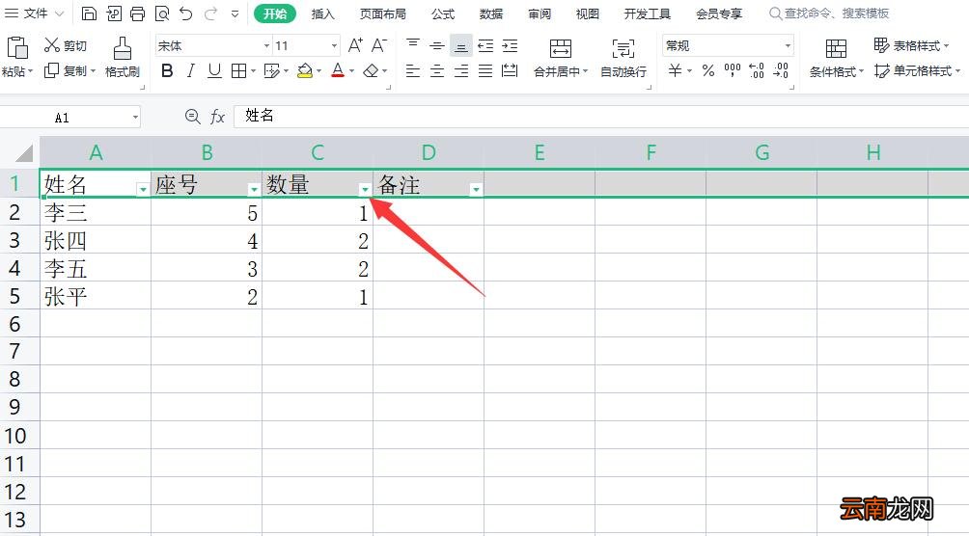
Task: Open the font size 11 dropdown
Action: [x=334, y=45]
